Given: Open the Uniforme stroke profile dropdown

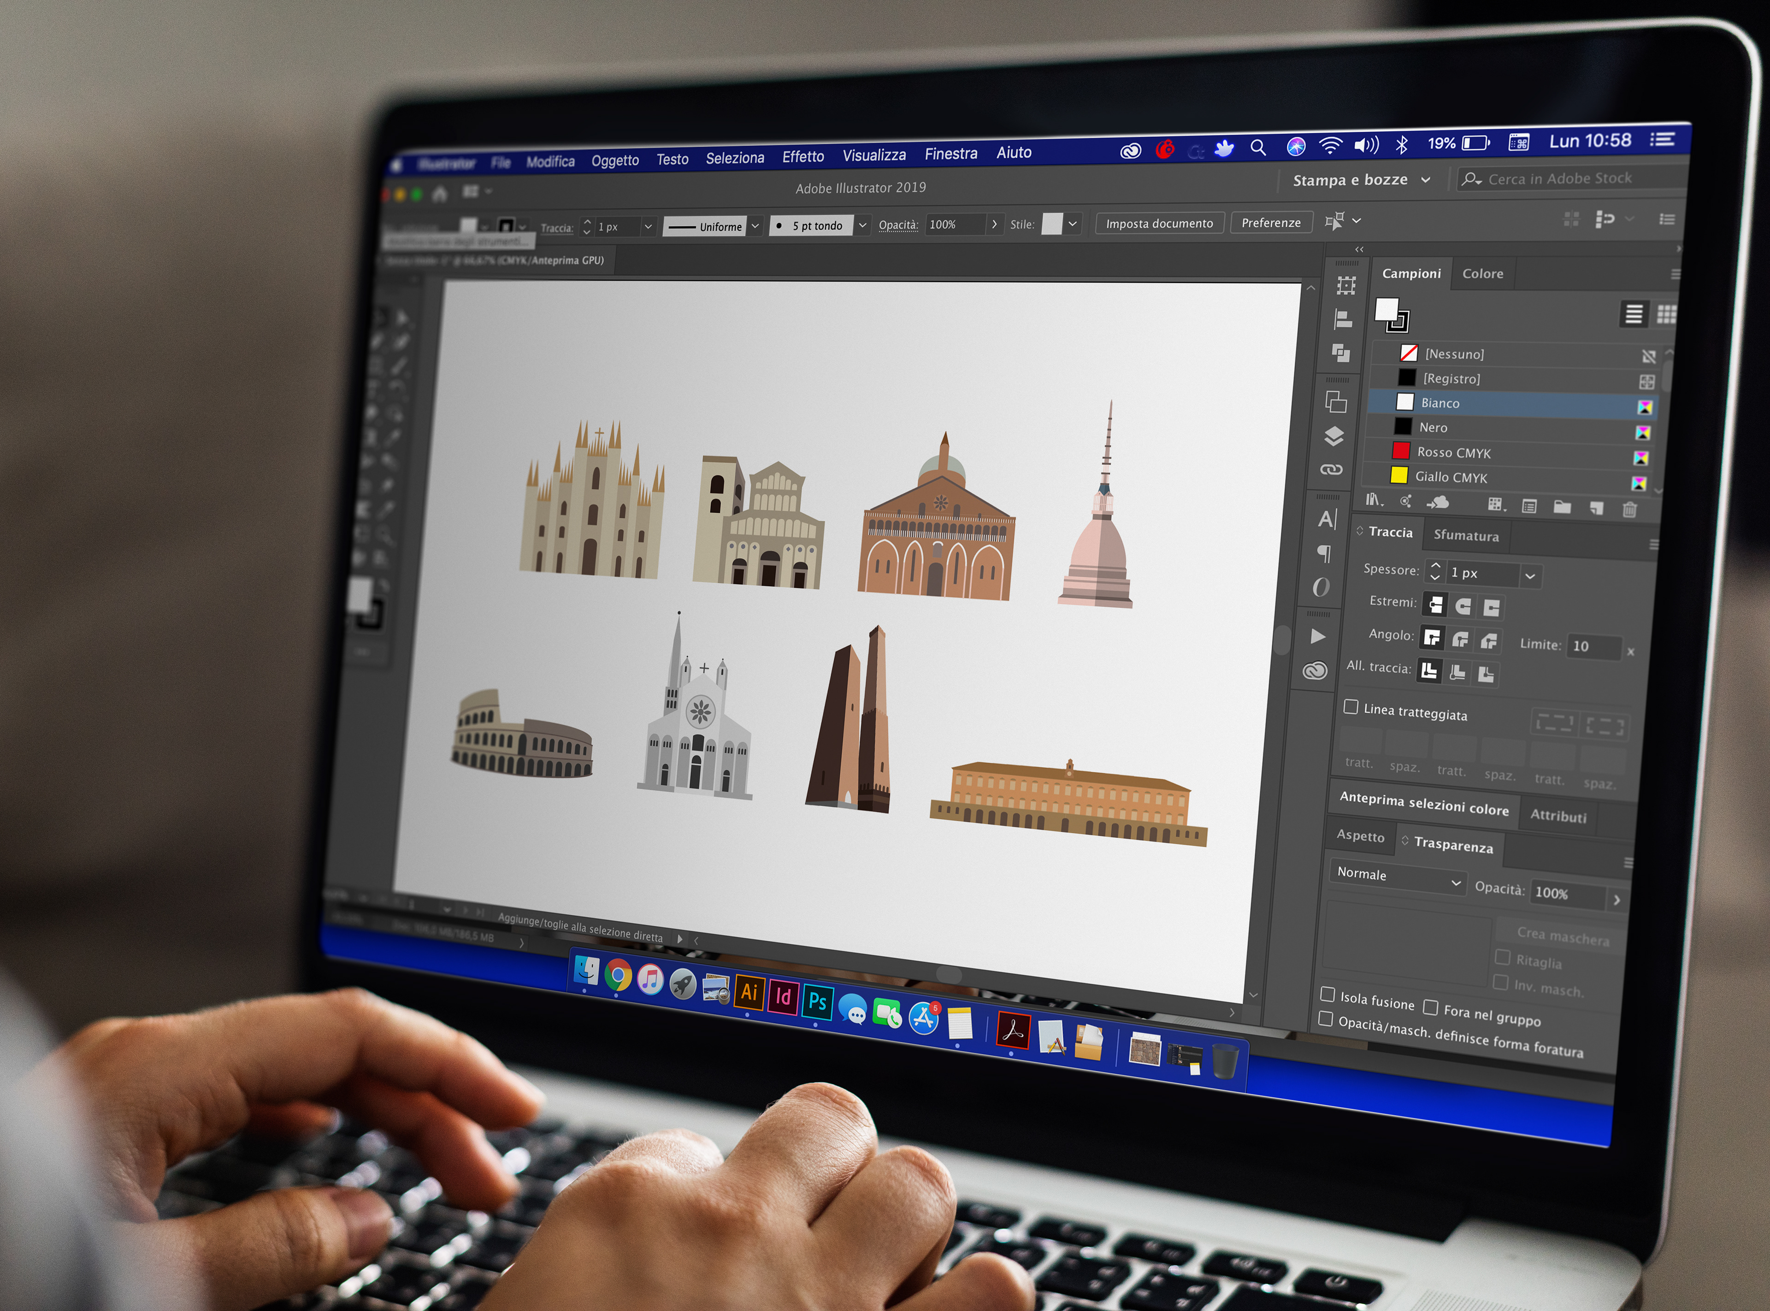Looking at the screenshot, I should [x=755, y=225].
